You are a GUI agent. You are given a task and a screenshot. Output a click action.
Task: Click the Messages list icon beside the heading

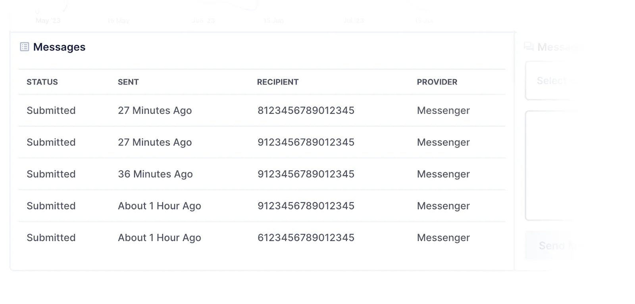point(25,47)
